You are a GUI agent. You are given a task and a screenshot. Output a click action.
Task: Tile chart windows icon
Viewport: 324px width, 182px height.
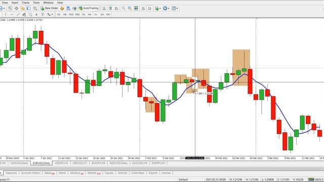pos(136,8)
